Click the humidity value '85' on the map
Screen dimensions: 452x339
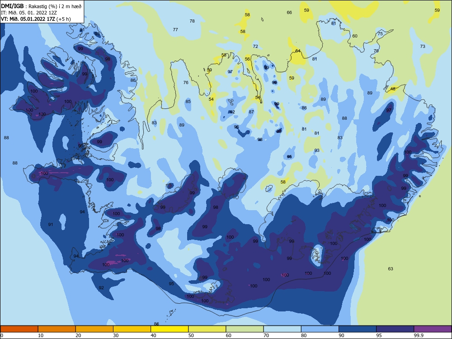[188, 101]
